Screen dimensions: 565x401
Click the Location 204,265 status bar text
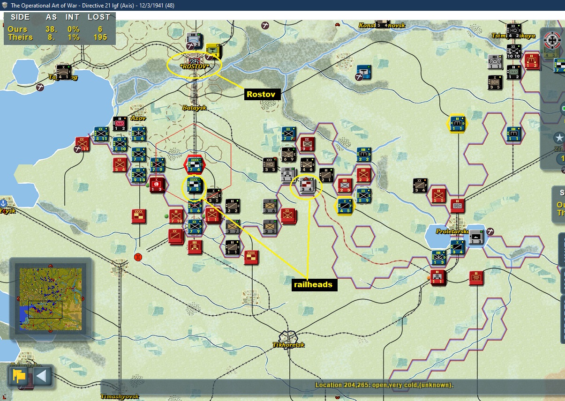coord(384,385)
